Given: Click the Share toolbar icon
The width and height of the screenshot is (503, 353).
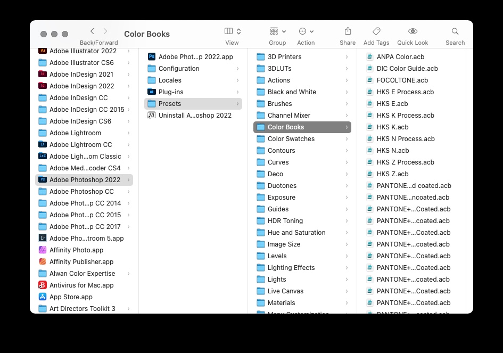Looking at the screenshot, I should [348, 31].
